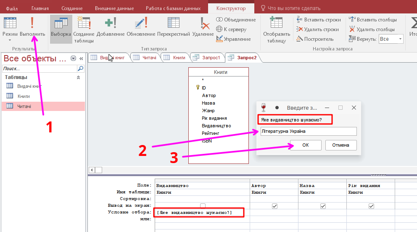Select Читачі table in navigation pane
This screenshot has height=232, width=417.
pyautogui.click(x=43, y=106)
